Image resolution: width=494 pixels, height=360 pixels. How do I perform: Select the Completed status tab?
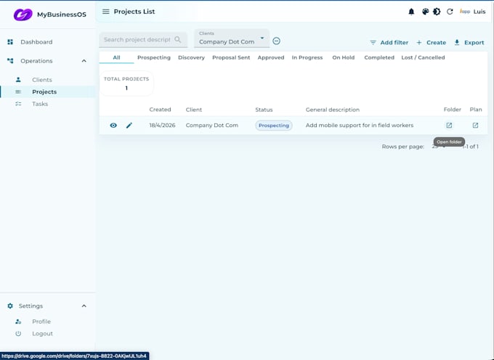pos(379,57)
